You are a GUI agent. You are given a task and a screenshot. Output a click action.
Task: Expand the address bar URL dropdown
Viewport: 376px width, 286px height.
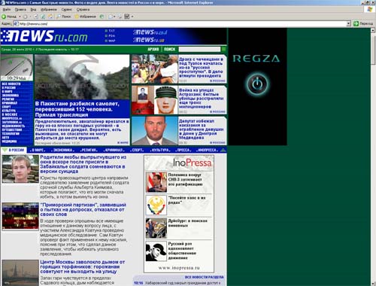[348, 23]
